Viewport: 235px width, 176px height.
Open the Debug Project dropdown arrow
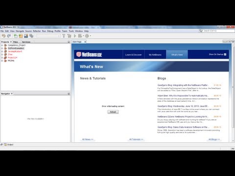point(83,36)
